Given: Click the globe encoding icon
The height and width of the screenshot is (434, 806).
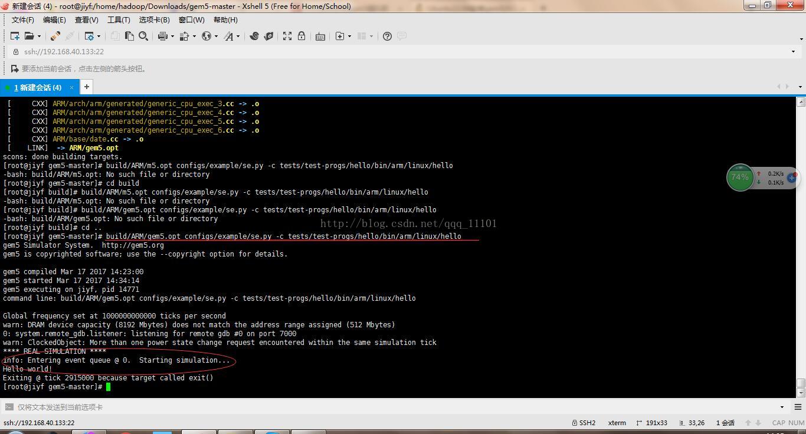Looking at the screenshot, I should (207, 36).
